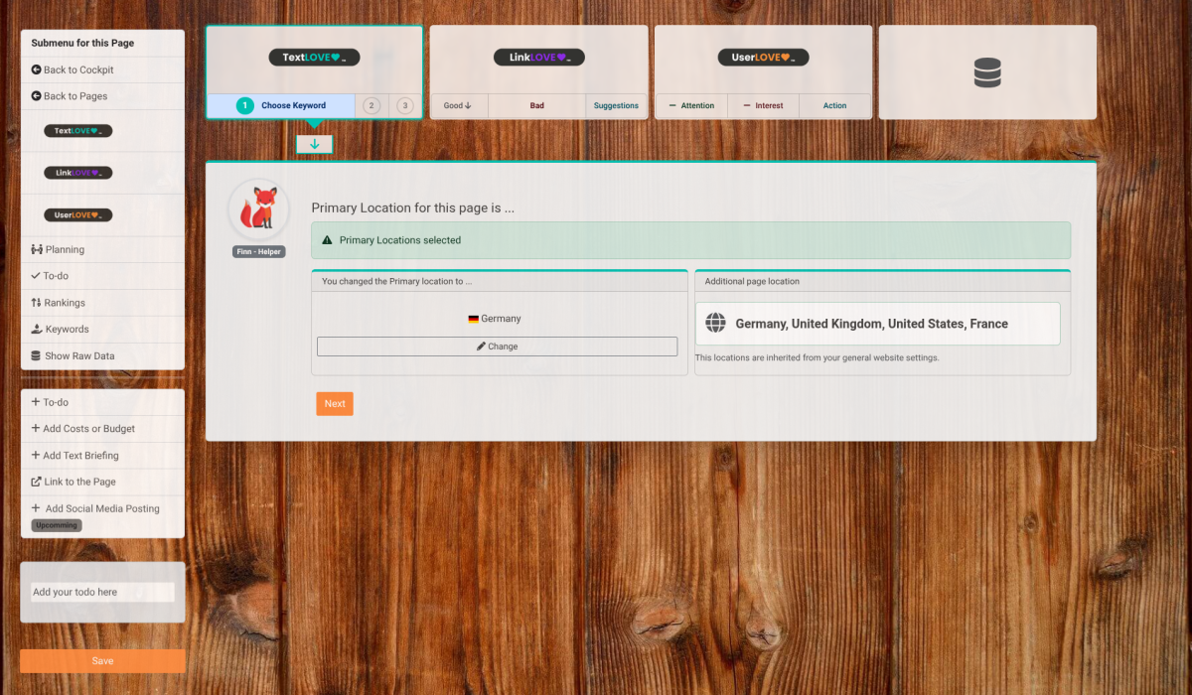Screen dimensions: 1192x695
Task: Open Rankings in the submenu
Action: [65, 303]
